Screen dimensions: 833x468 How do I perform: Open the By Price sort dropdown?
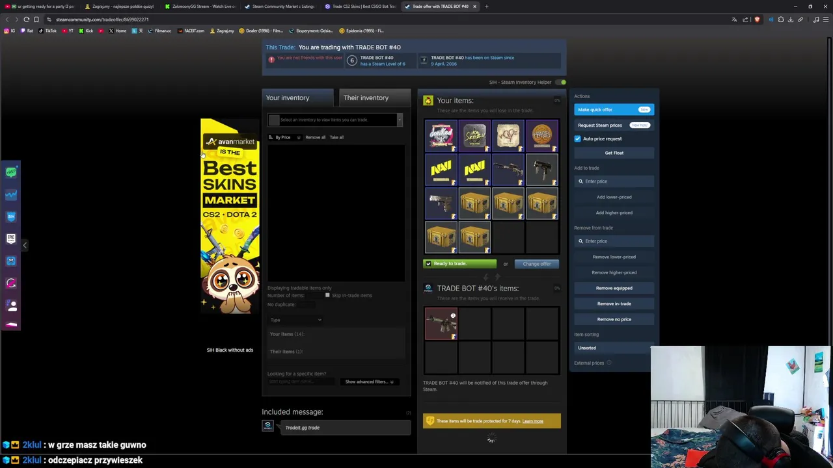pos(284,138)
